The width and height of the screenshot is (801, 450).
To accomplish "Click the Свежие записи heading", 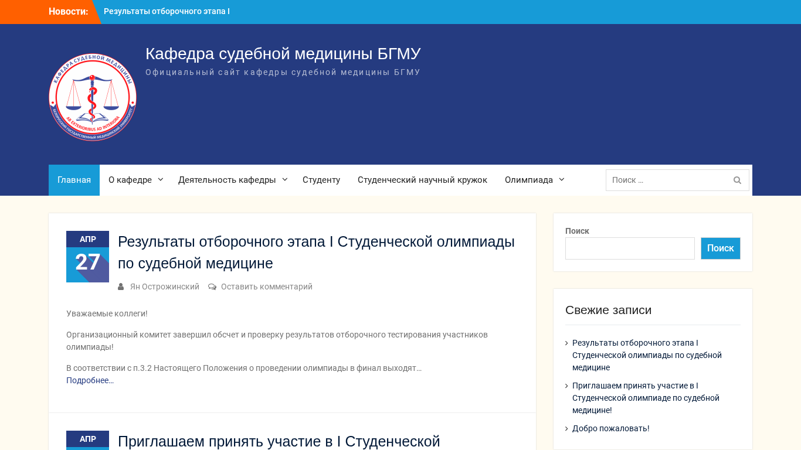I will (x=608, y=310).
